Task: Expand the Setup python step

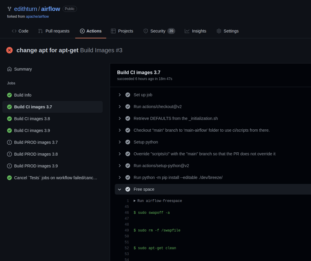Action: [x=120, y=142]
